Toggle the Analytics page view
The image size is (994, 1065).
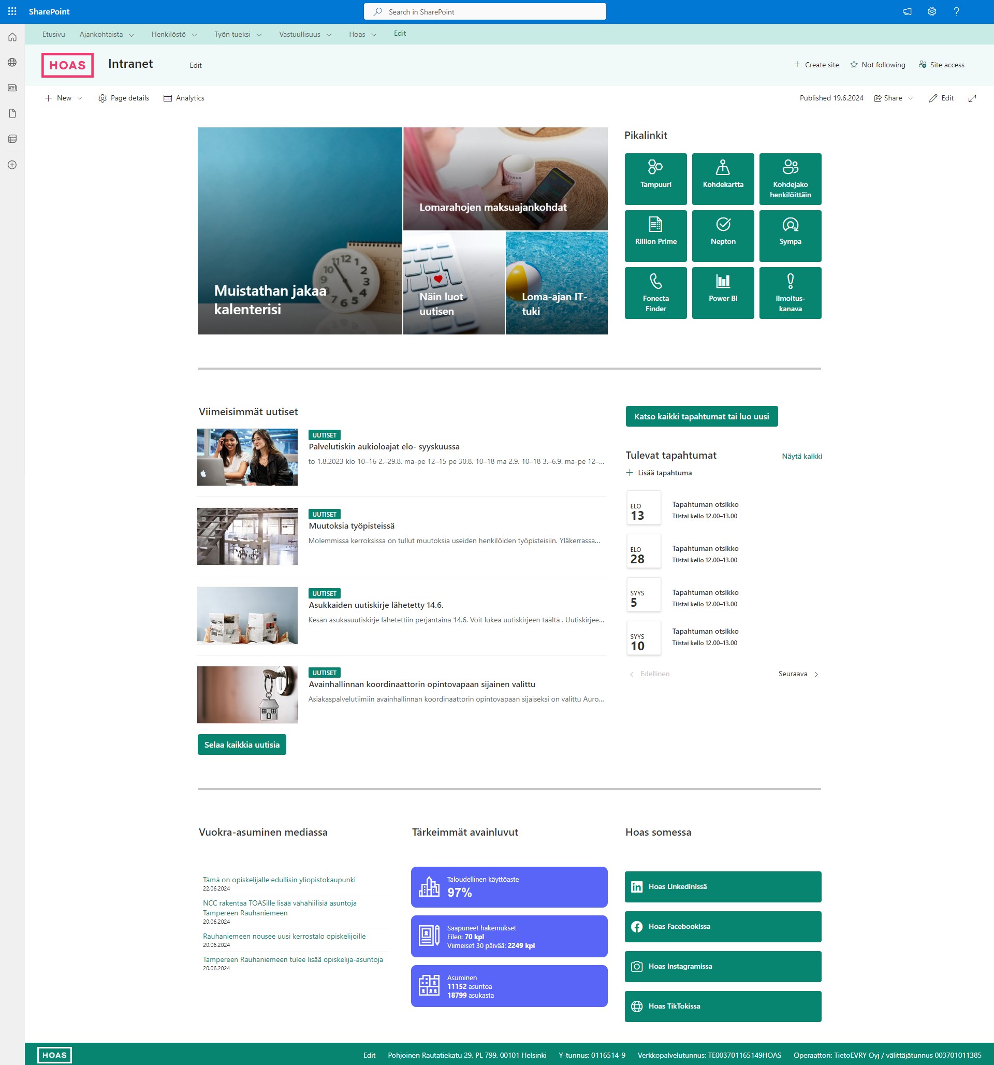pos(183,98)
